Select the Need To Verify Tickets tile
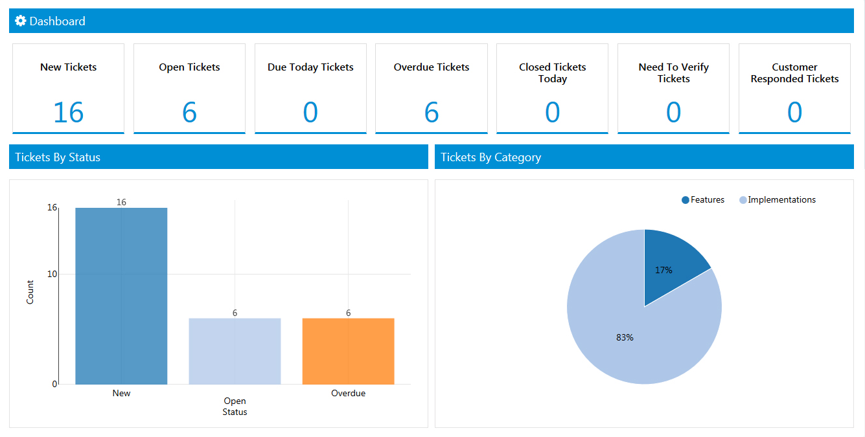 point(673,88)
